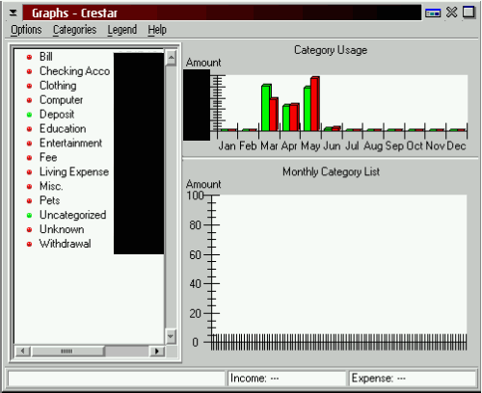The width and height of the screenshot is (482, 393).
Task: Click the category list scroll down arrow
Action: [x=171, y=337]
